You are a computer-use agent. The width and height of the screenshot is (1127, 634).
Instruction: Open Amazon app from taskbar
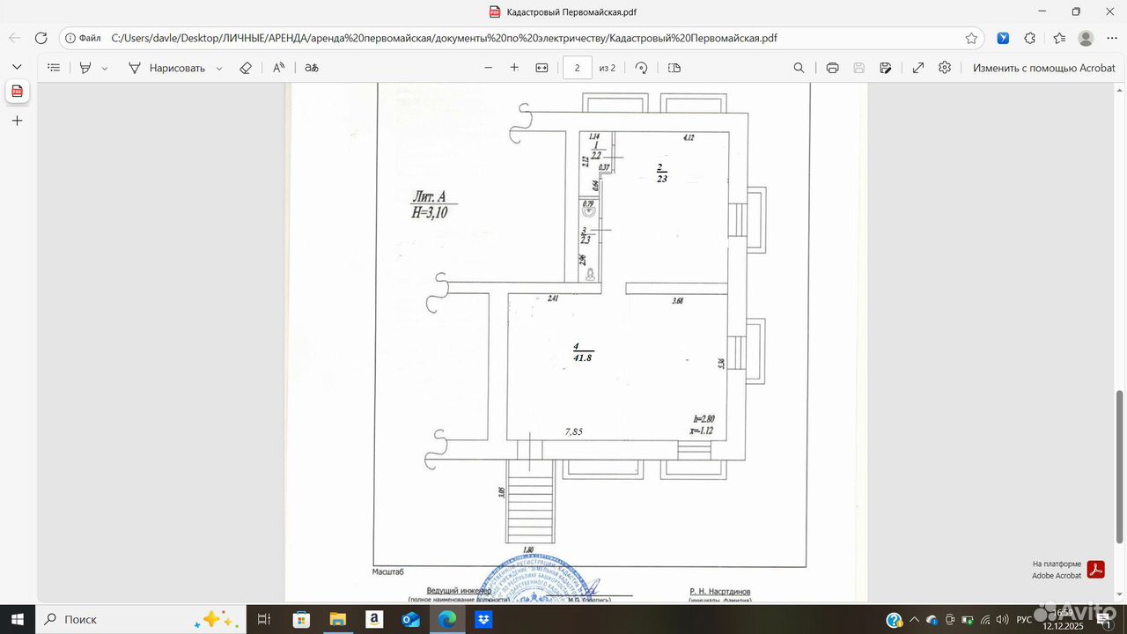374,619
